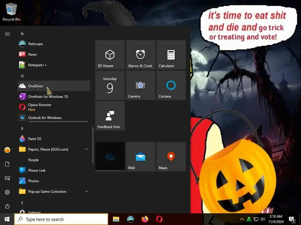Open Opera from the taskbar

(159, 219)
